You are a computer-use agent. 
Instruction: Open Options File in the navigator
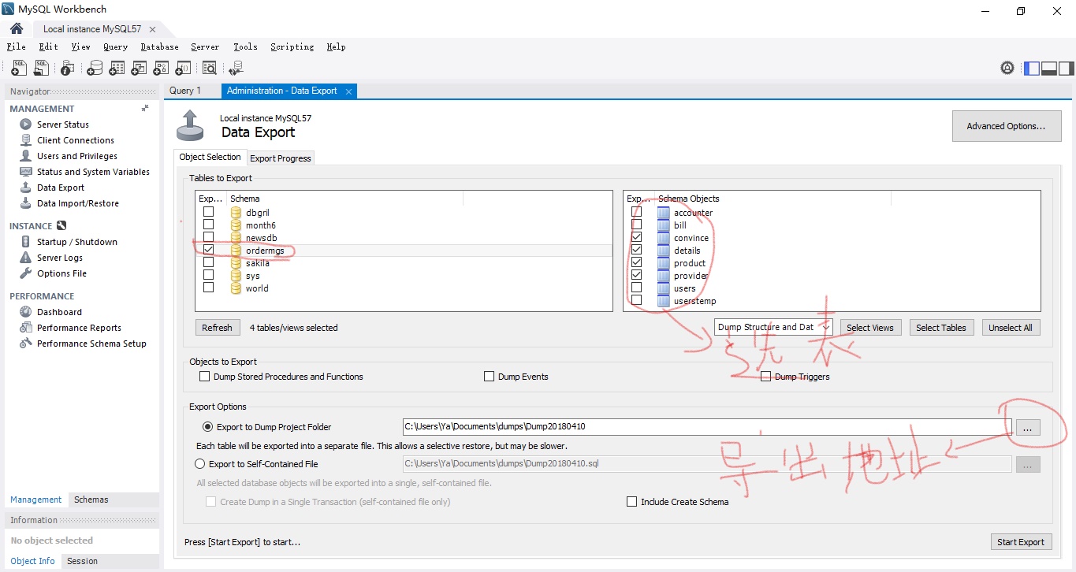(61, 273)
